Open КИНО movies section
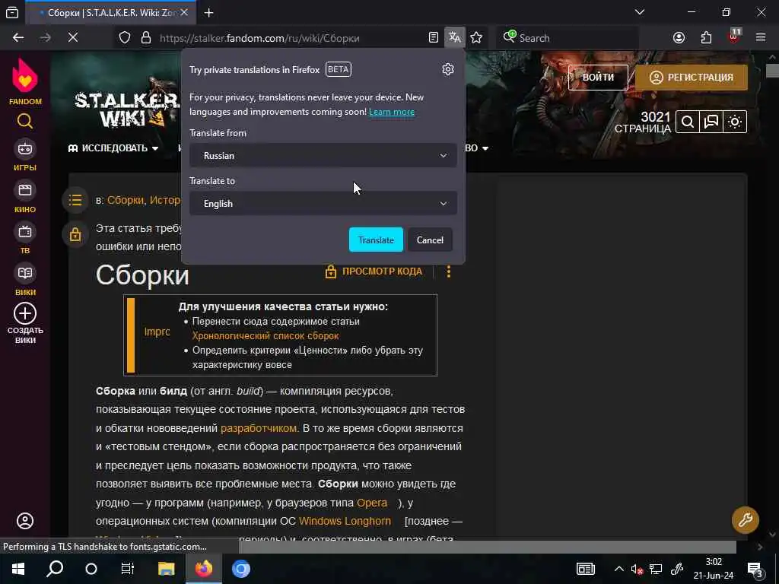Screen dimensions: 779x584 click(x=25, y=198)
